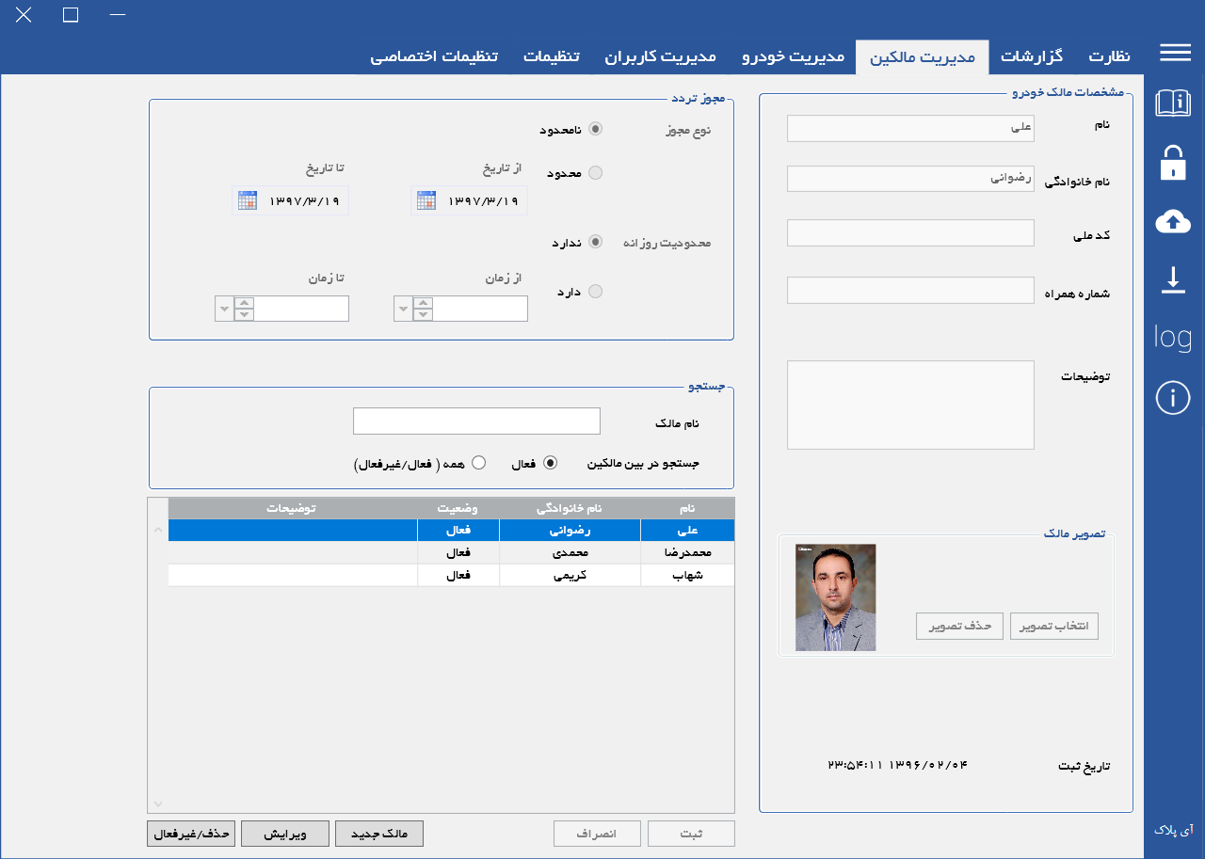1205x859 pixels.
Task: Switch to مدیریت خودرو tab
Action: (x=794, y=56)
